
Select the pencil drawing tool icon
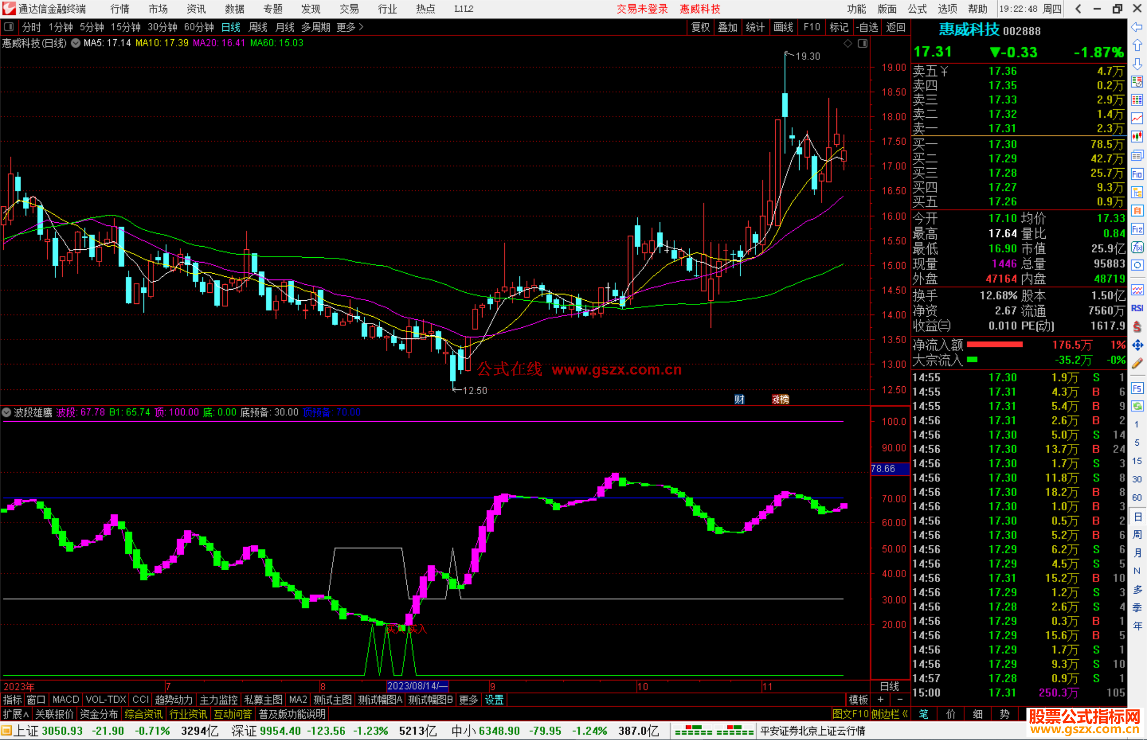pos(1137,363)
